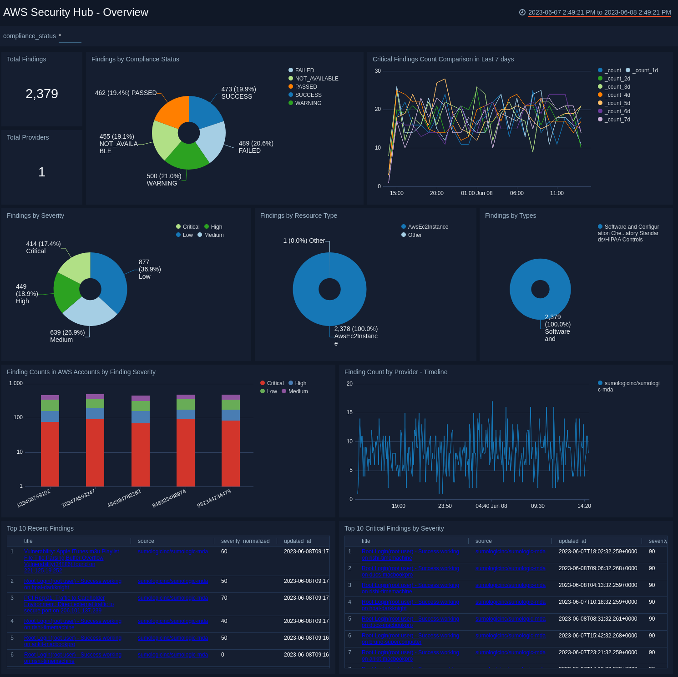Screen dimensions: 678x677
Task: Toggle Software and Configuration Checks legend entry
Action: (628, 233)
